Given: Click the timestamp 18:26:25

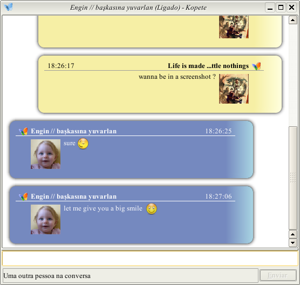Looking at the screenshot, I should point(219,131).
